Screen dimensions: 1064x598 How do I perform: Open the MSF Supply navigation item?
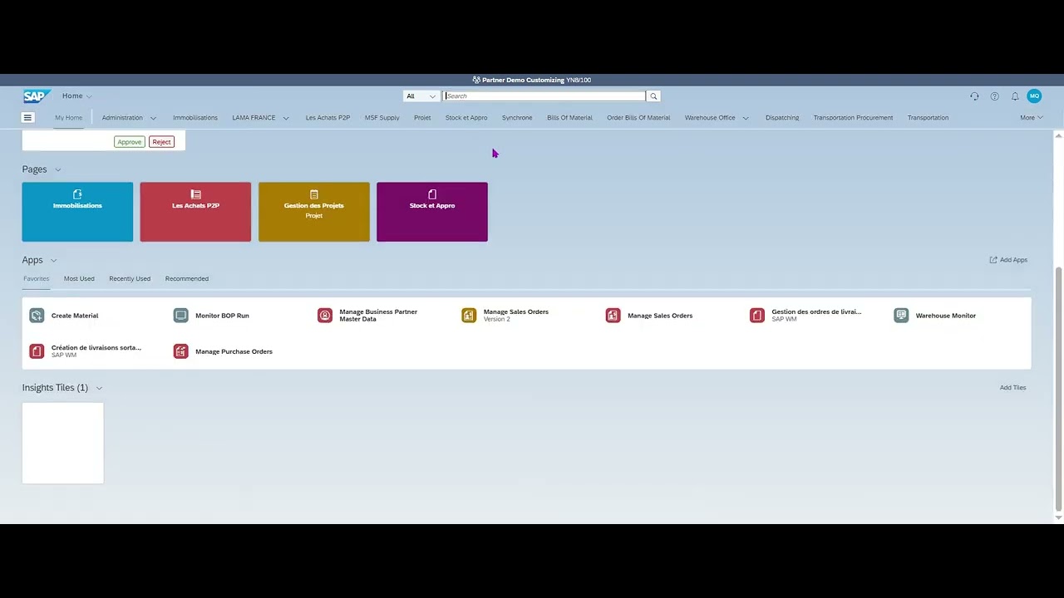[x=382, y=118]
